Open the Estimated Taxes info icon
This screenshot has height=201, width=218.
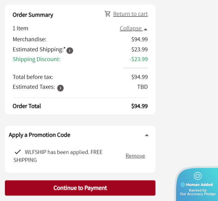pyautogui.click(x=60, y=88)
